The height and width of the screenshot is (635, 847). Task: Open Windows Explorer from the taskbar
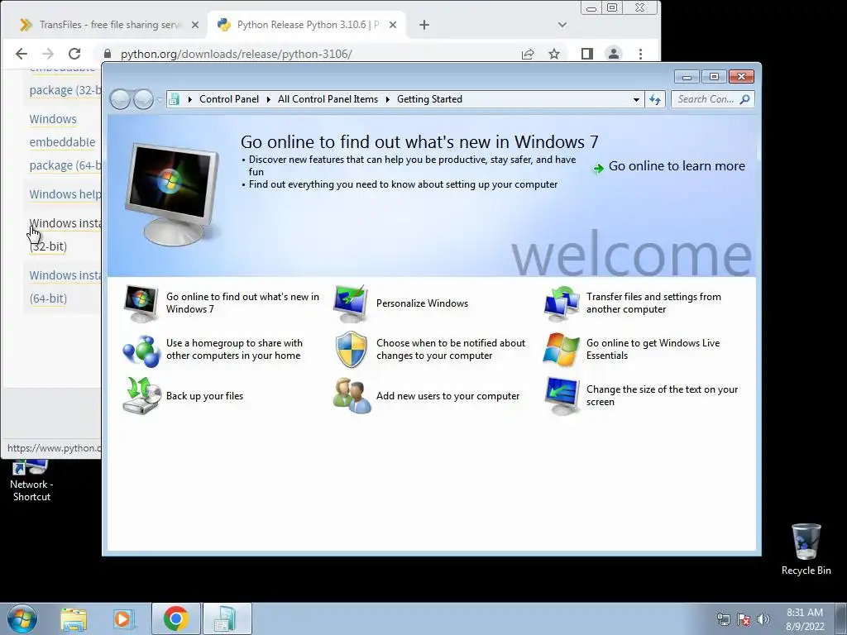click(x=74, y=618)
